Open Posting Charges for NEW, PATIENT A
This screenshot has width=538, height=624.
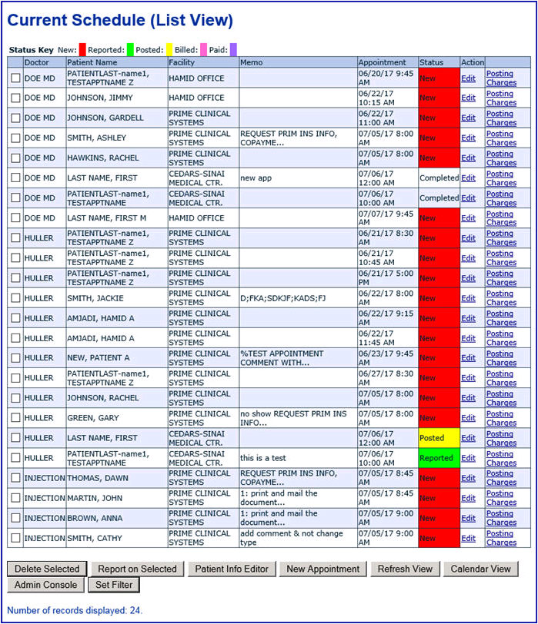(x=501, y=358)
